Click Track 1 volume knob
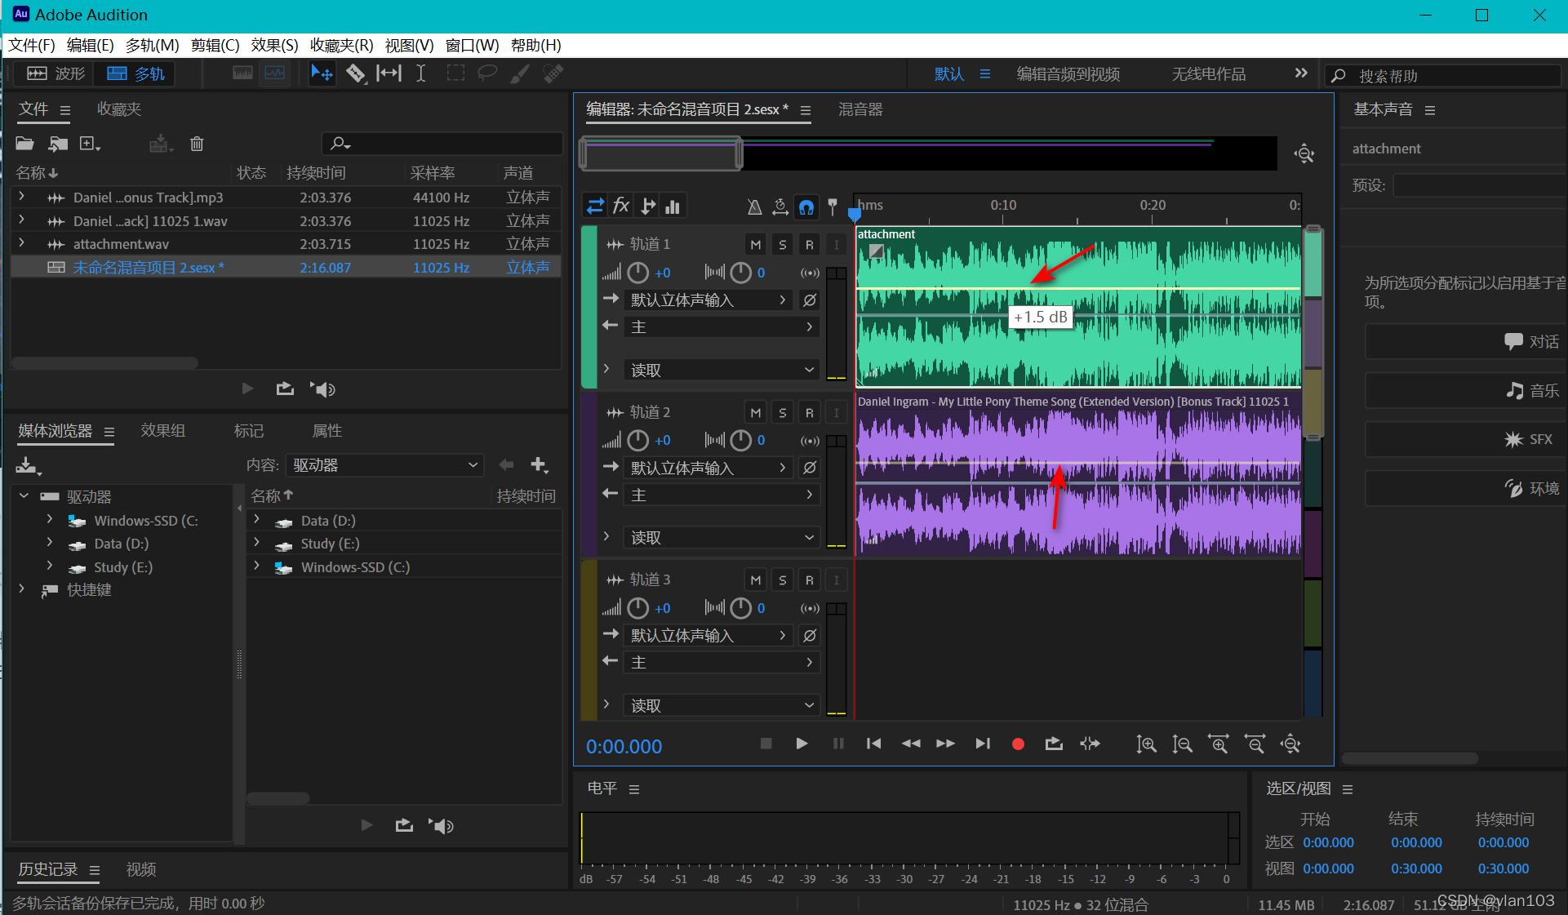 click(x=637, y=273)
